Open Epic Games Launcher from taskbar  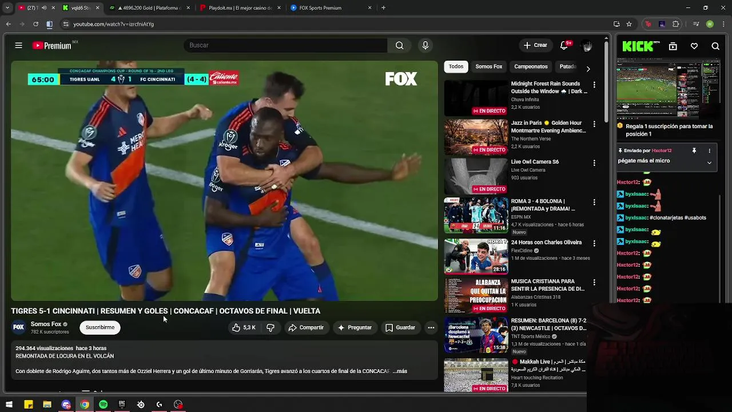point(122,405)
